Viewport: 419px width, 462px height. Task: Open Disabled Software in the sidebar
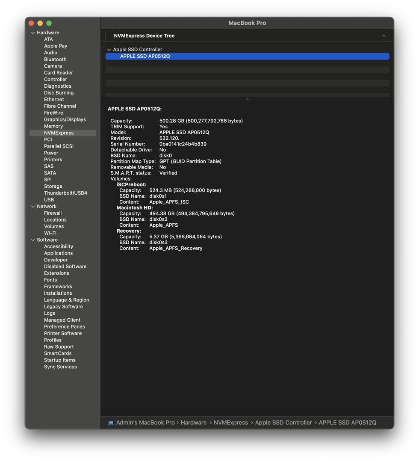(x=65, y=267)
